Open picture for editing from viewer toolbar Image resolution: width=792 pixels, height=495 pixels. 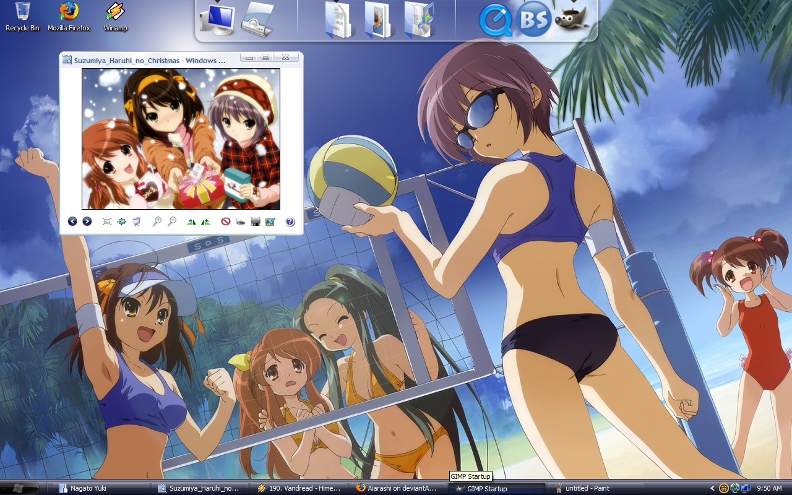(270, 222)
